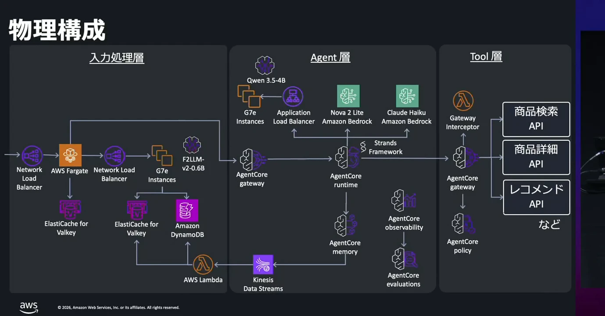605x316 pixels.
Task: Select the Nova 2 Lite Bedrock icon
Action: pos(348,96)
